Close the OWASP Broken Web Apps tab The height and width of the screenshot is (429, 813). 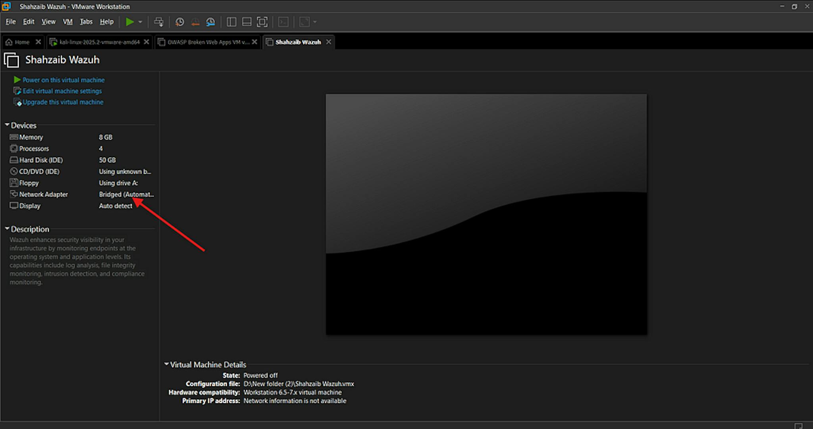click(x=254, y=42)
